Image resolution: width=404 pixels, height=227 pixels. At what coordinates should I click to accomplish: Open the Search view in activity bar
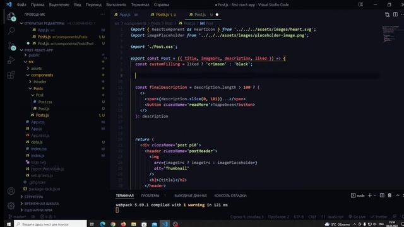pos(11,31)
